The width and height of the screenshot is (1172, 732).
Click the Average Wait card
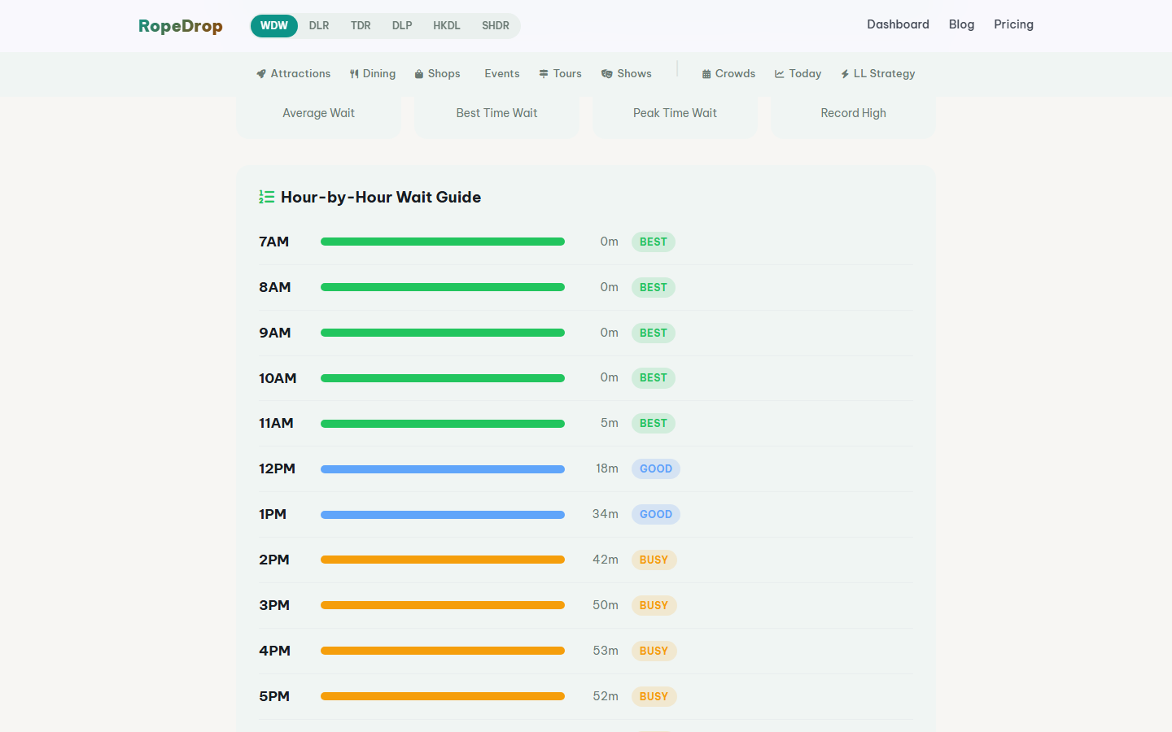(318, 116)
